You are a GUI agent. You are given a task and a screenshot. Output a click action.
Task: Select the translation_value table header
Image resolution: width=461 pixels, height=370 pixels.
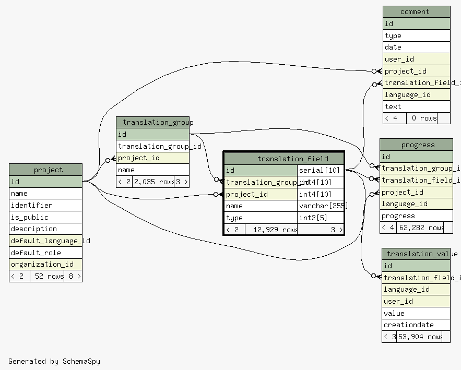(x=416, y=254)
